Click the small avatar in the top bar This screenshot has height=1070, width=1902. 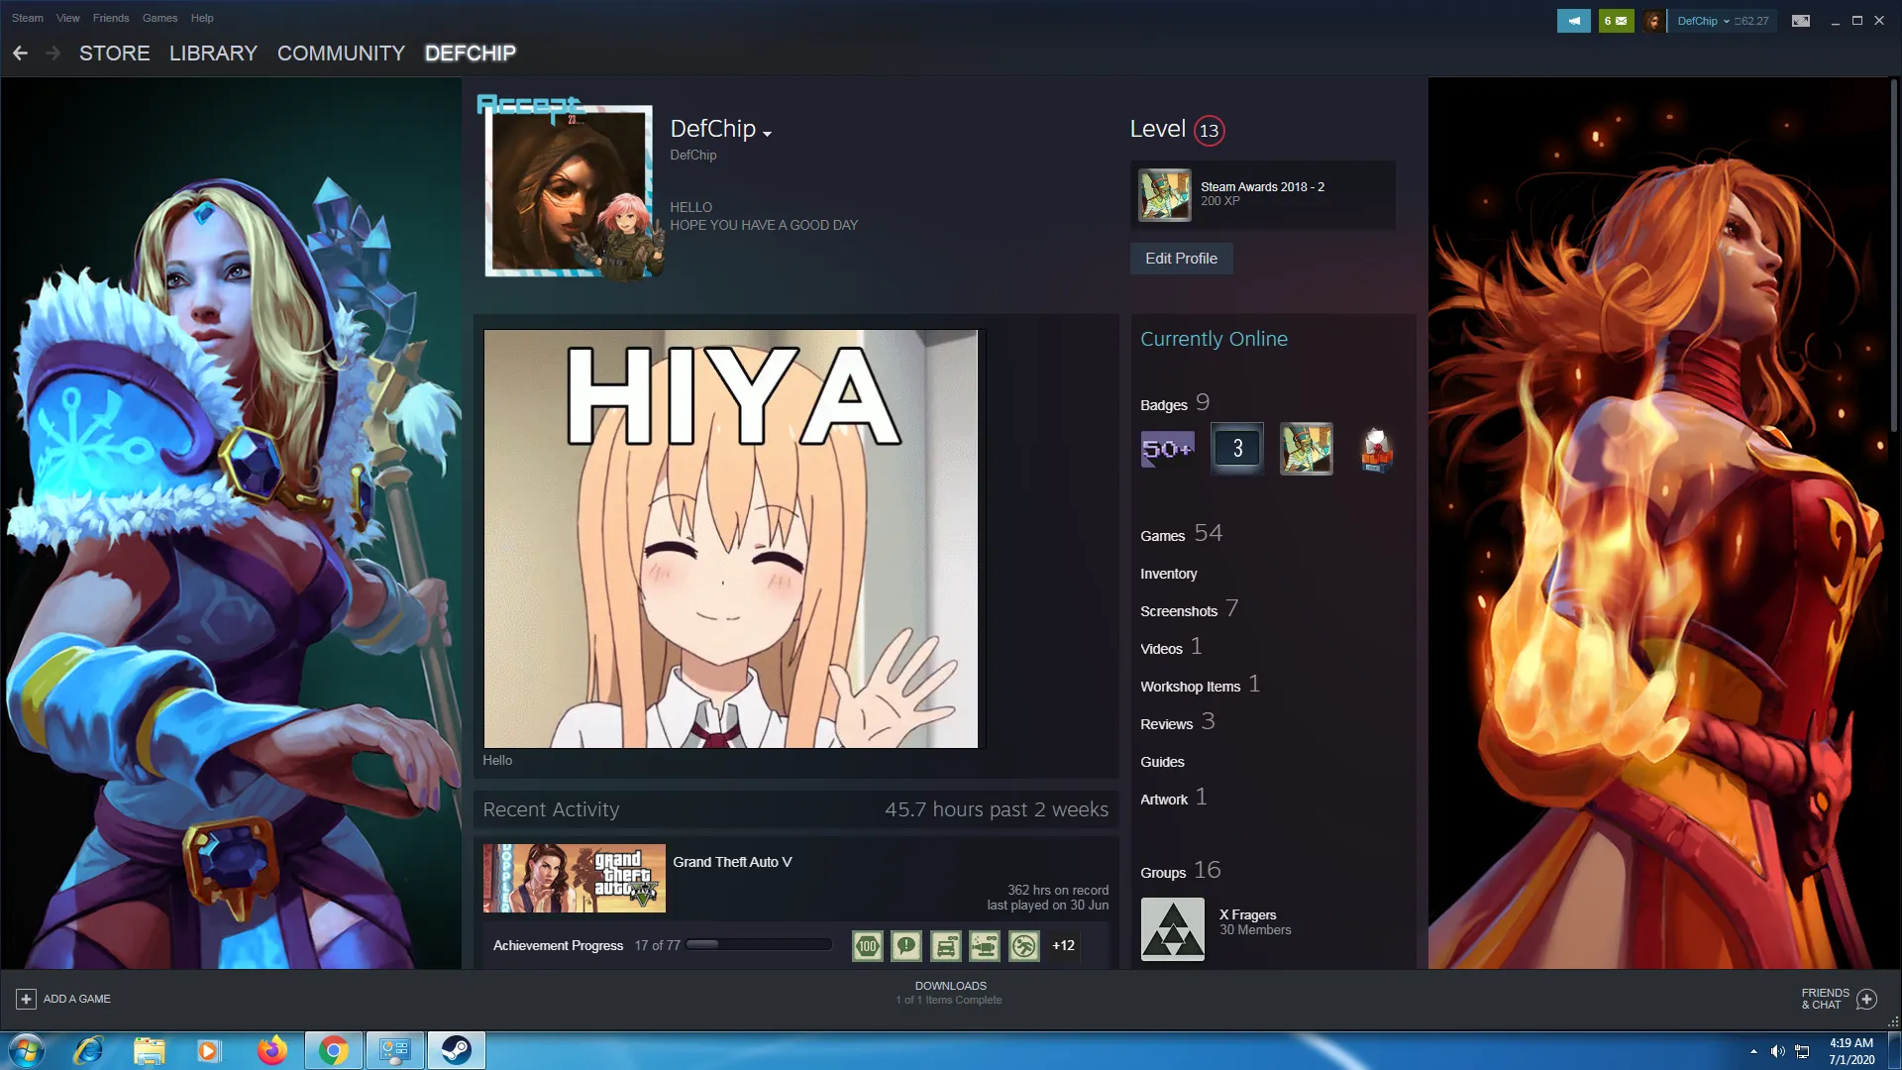click(1653, 21)
